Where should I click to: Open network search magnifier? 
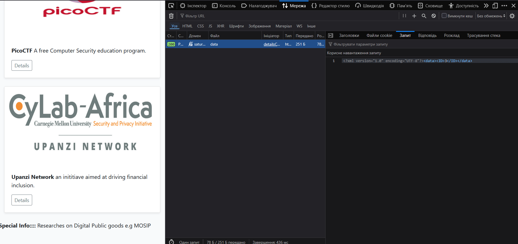(x=424, y=16)
